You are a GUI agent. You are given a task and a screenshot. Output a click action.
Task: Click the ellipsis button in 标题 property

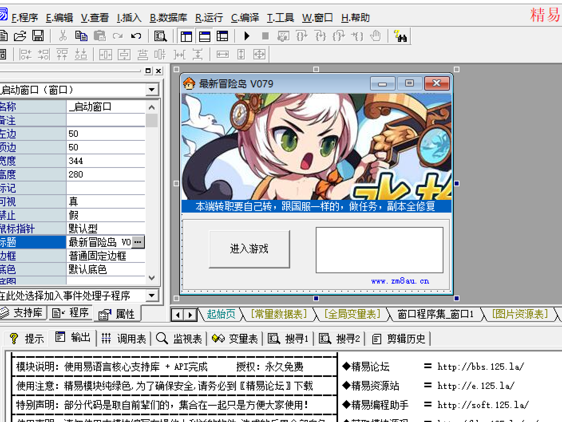(138, 242)
